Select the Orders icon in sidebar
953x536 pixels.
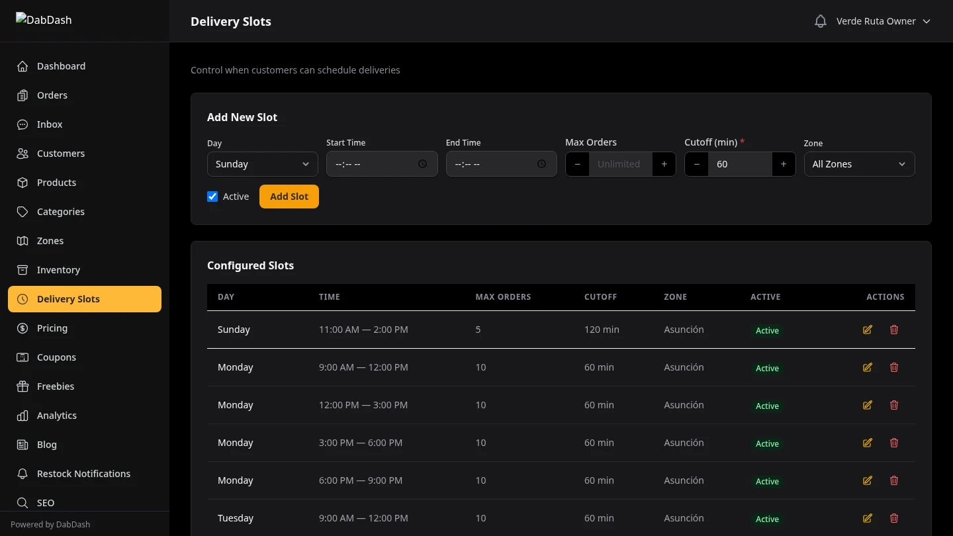click(23, 95)
